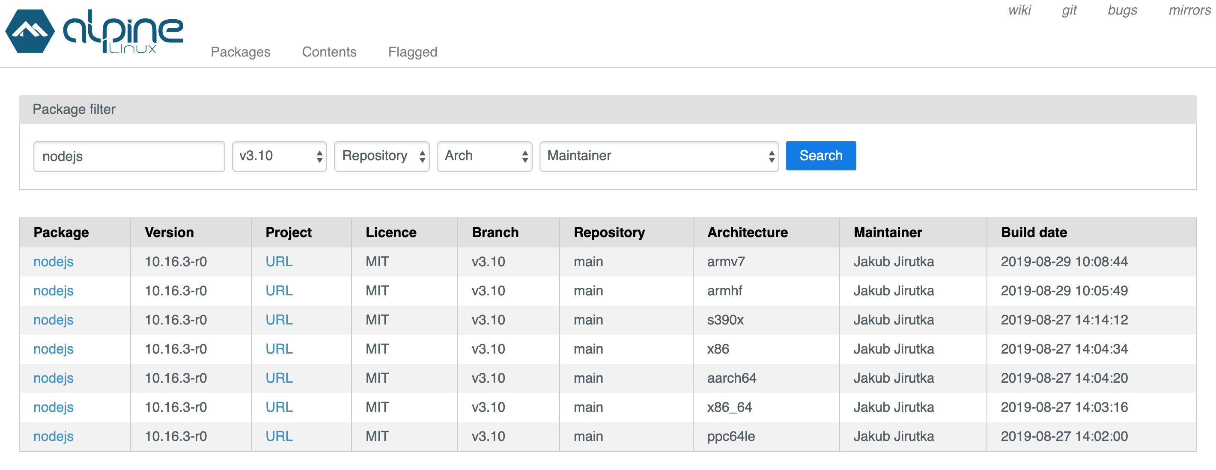Open the project URL for the s390x build
This screenshot has height=470, width=1216.
click(279, 319)
